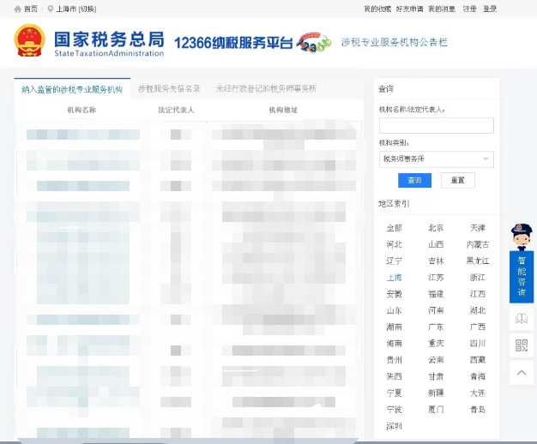Click the home icon beside 首页
Screen dimensions: 537x444
[17, 9]
